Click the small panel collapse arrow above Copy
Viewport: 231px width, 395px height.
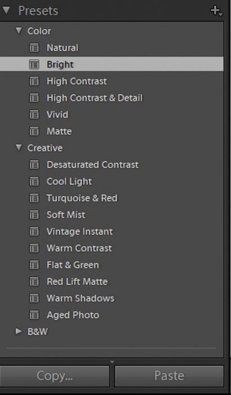pos(112,362)
